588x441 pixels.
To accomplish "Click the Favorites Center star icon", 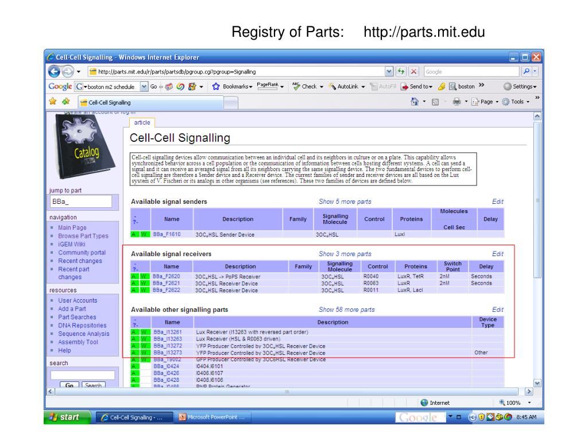I will pos(53,101).
